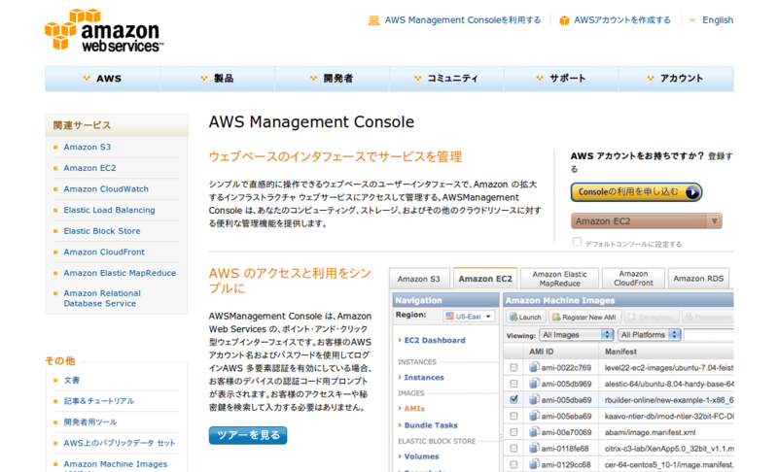The image size is (778, 472).
Task: Open the 開発者用ツール link
Action: click(90, 421)
